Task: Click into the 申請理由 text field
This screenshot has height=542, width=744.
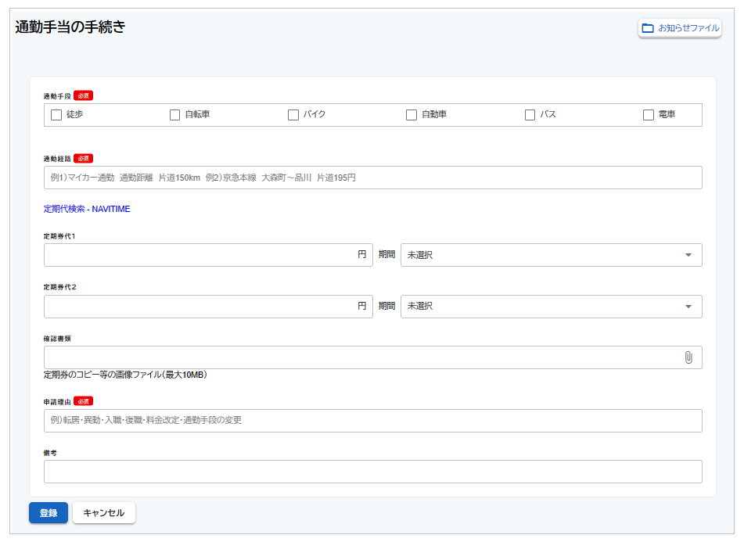Action: 372,421
